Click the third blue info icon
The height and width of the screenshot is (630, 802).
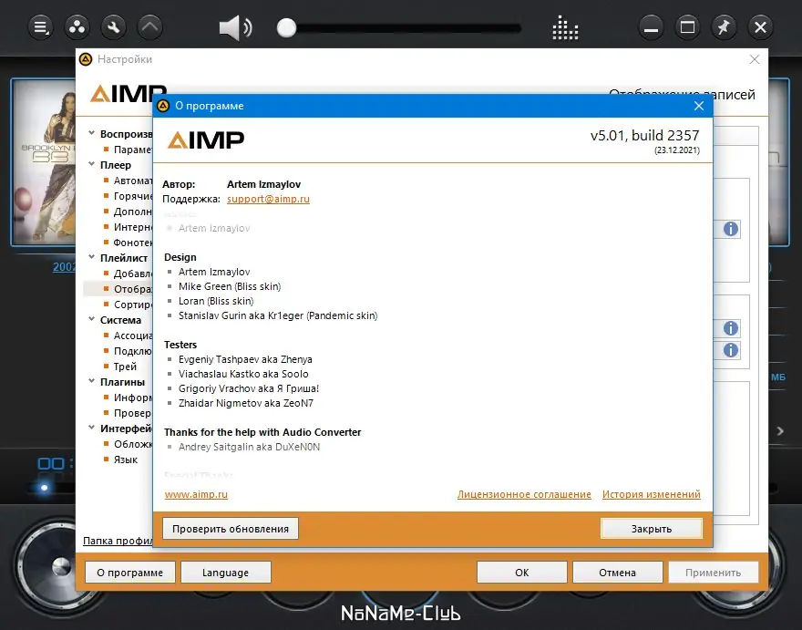(730, 350)
